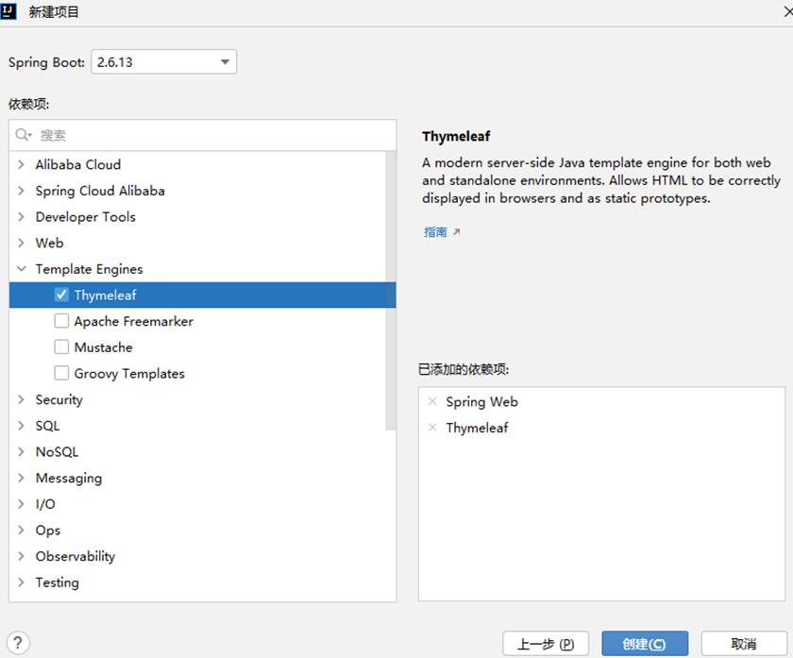
Task: Expand the NoSQL category
Action: (x=21, y=451)
